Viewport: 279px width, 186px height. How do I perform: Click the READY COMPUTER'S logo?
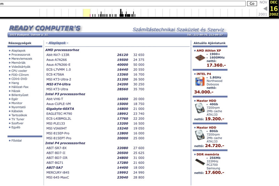point(45,29)
